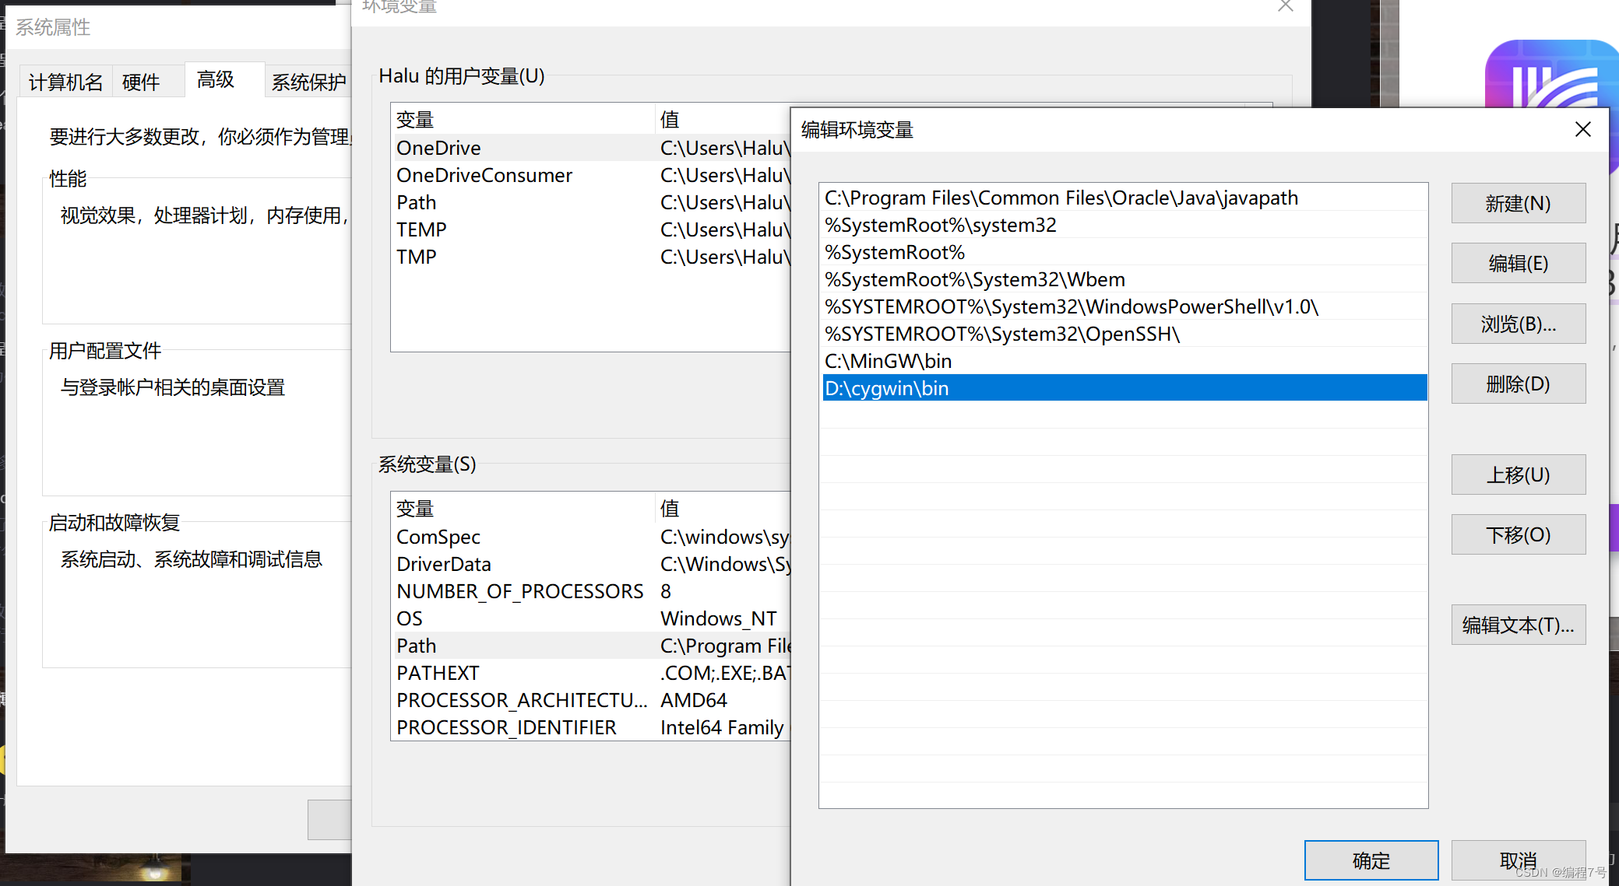Open the 浏览(B)... folder browser
1619x886 pixels.
[x=1518, y=324]
